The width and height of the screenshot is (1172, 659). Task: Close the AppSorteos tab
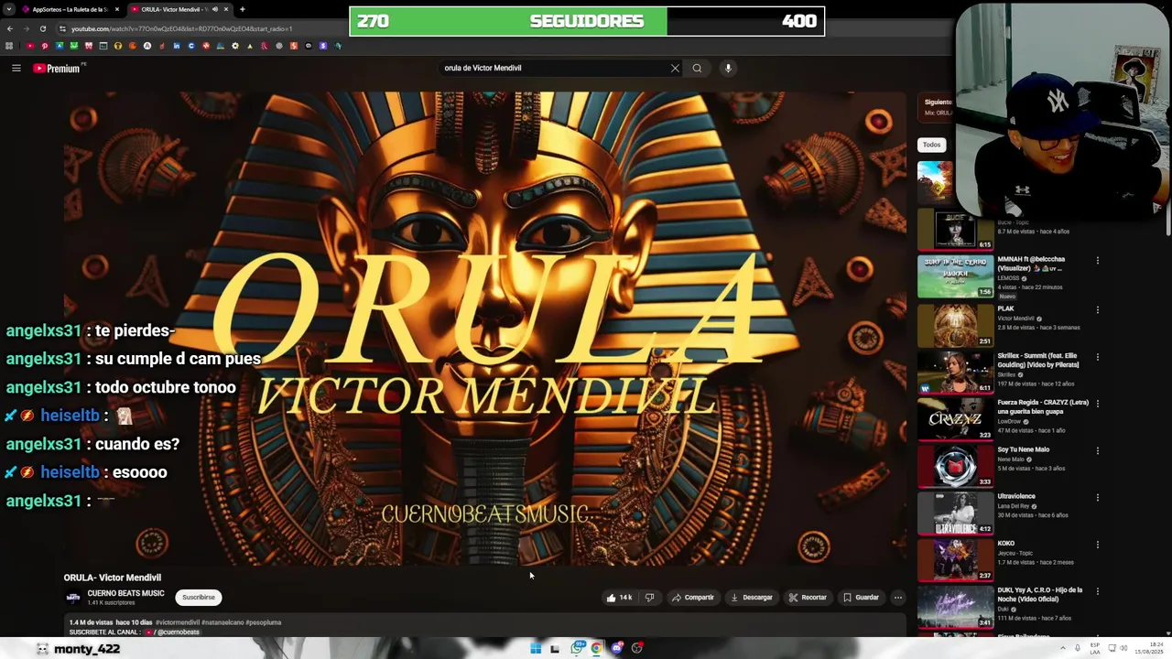(117, 9)
